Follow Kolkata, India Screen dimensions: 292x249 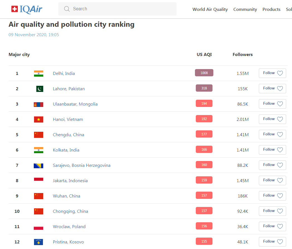[x=272, y=150]
